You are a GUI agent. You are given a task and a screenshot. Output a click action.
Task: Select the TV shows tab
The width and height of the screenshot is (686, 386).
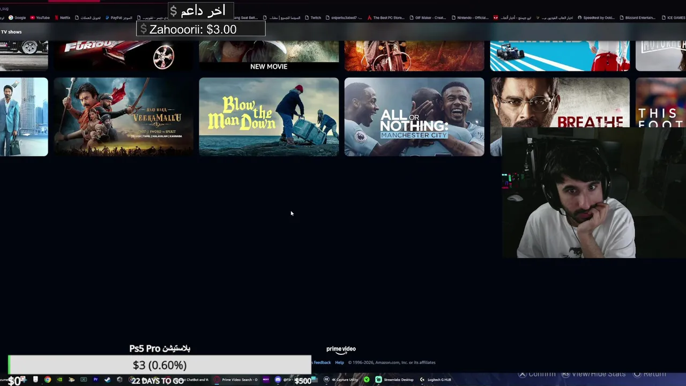click(11, 32)
